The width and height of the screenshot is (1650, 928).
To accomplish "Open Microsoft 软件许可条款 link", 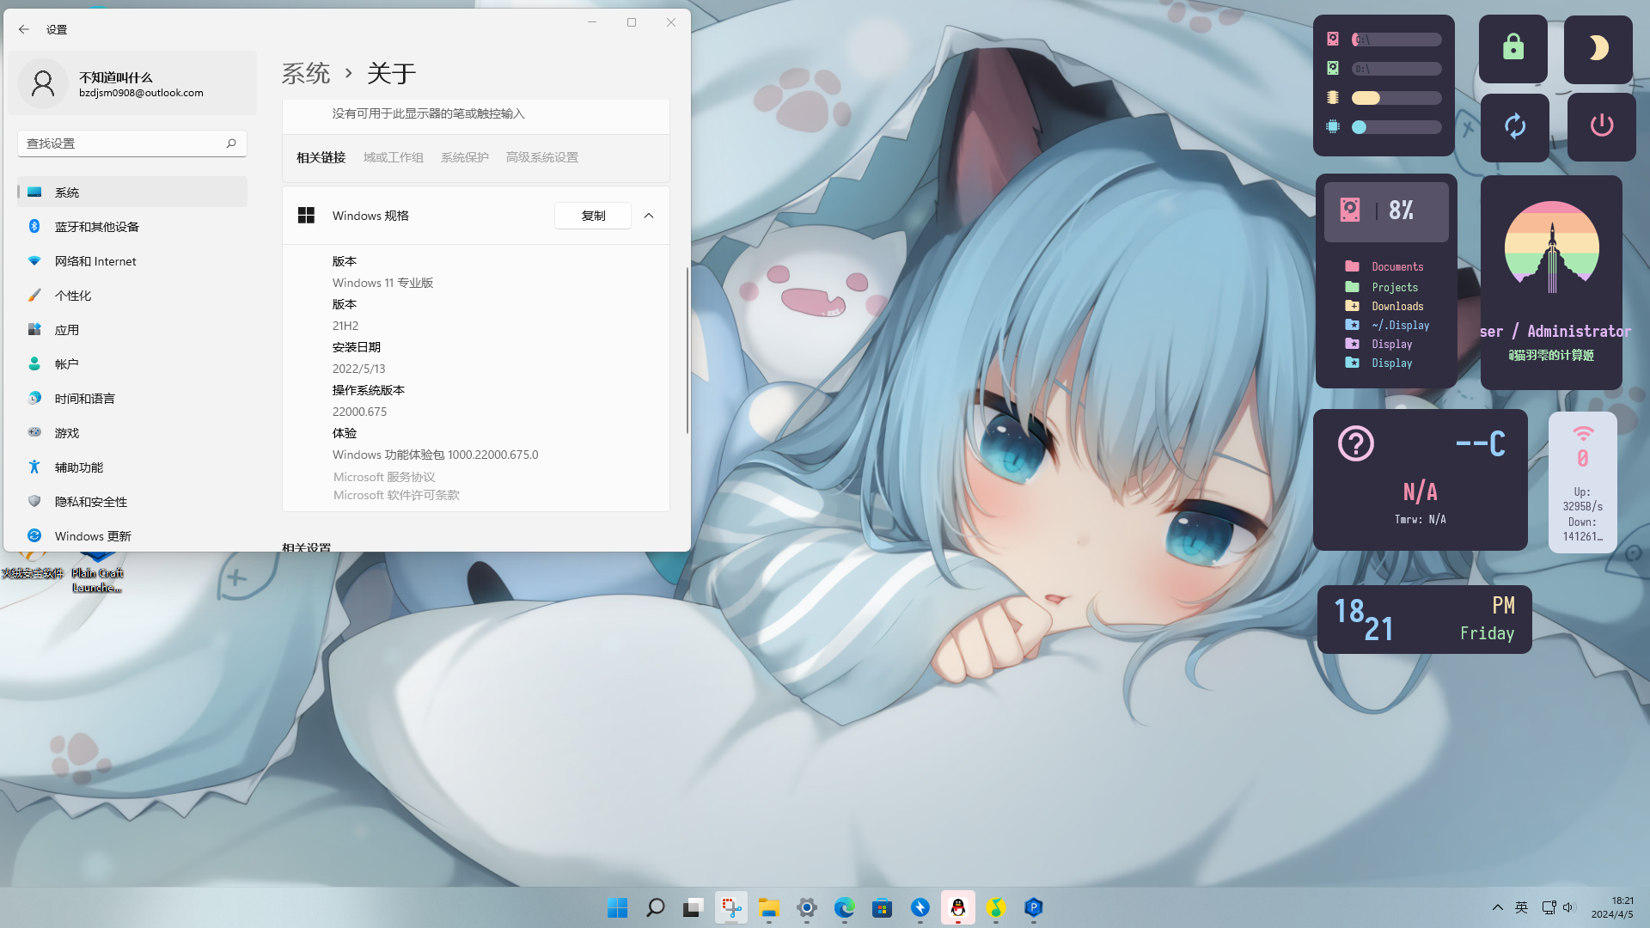I will point(396,495).
